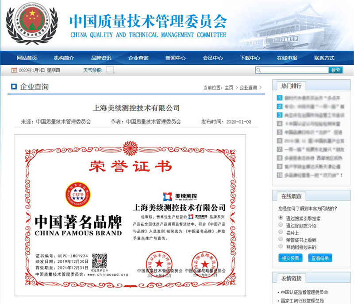Go to 品牌资讯 in the navigation bar

click(x=101, y=58)
